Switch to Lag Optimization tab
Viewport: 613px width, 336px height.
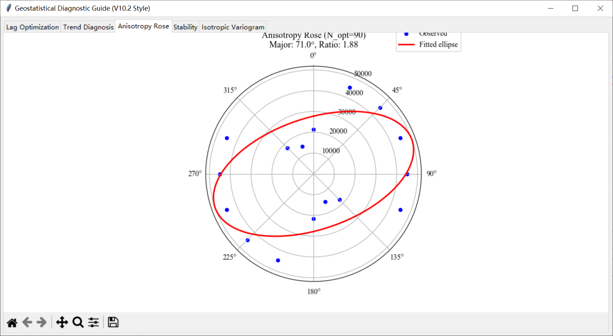click(x=32, y=27)
